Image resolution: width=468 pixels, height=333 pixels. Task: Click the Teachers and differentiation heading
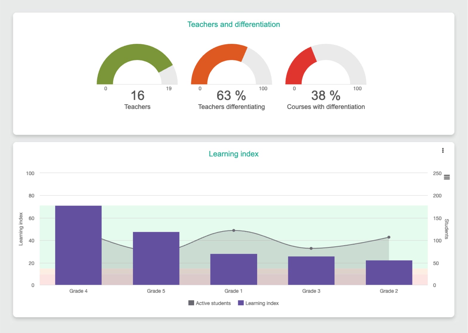(x=234, y=24)
